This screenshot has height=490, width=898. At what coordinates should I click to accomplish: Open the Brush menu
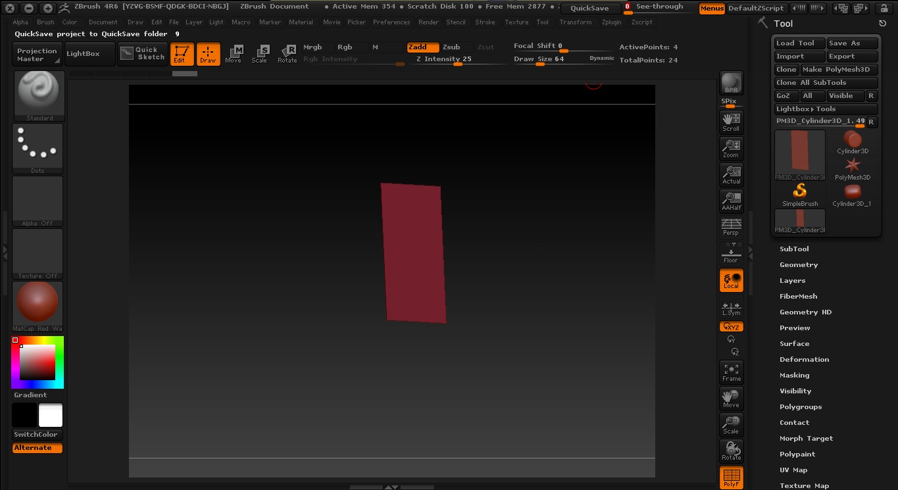pyautogui.click(x=45, y=22)
